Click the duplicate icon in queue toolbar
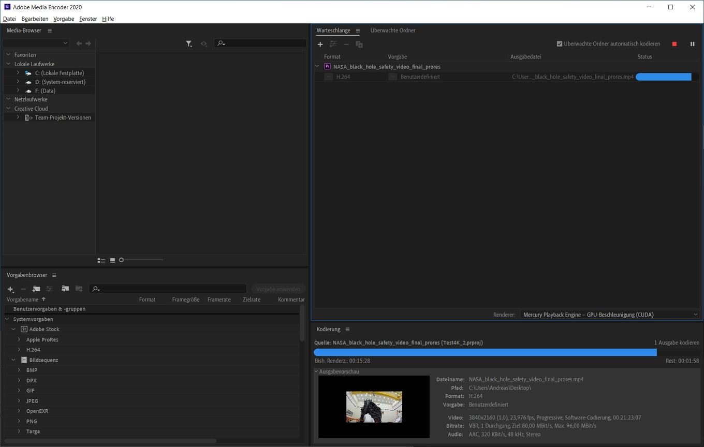The height and width of the screenshot is (447, 704). [x=359, y=44]
